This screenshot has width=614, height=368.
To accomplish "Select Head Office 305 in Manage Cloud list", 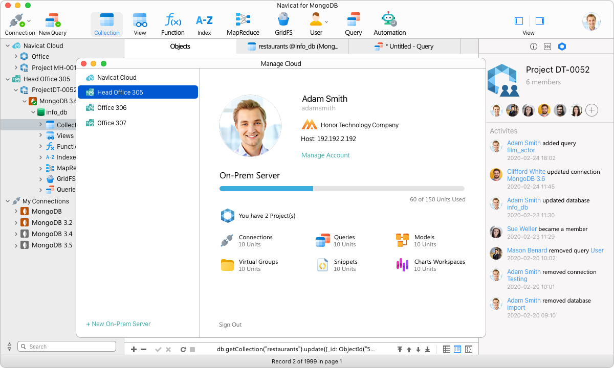I will point(138,92).
